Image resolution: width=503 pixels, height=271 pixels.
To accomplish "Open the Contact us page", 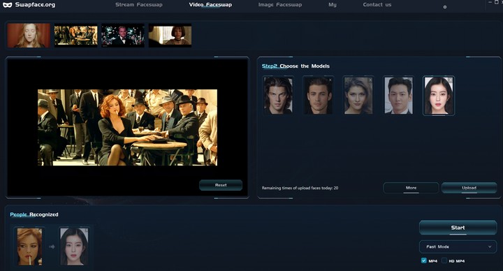I will (377, 5).
